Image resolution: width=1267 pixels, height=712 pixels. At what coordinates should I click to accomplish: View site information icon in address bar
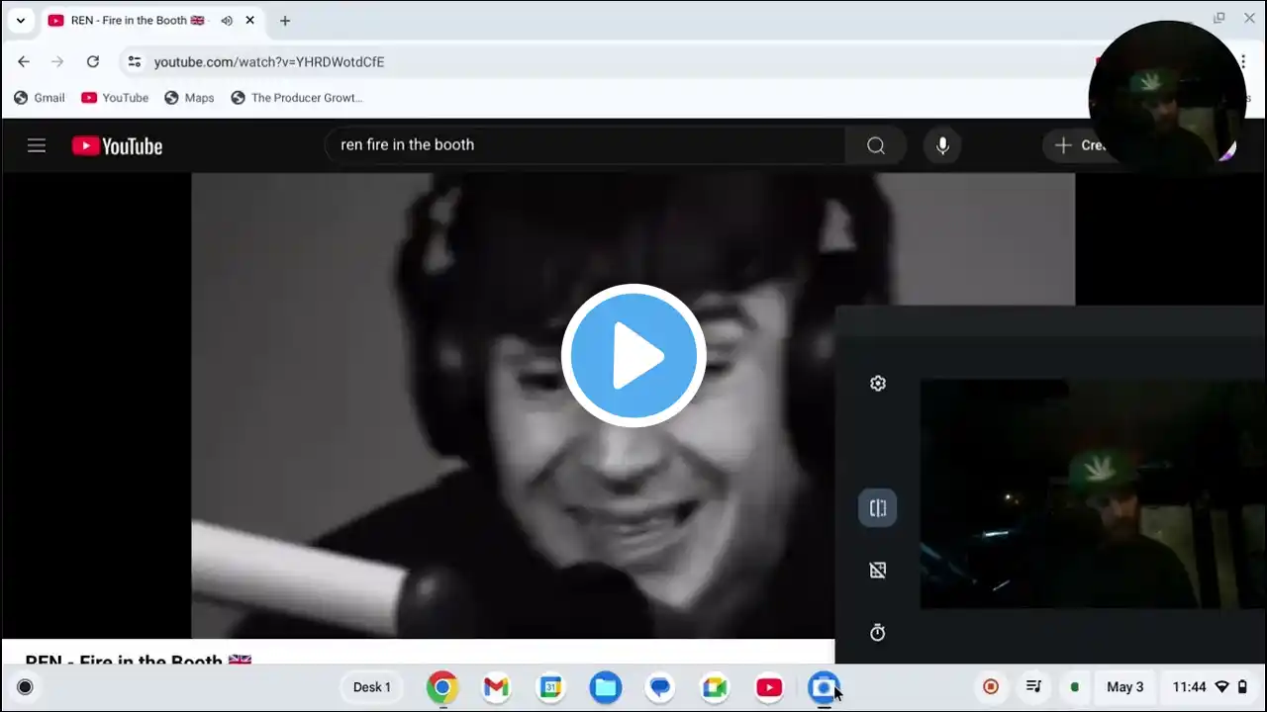tap(136, 61)
